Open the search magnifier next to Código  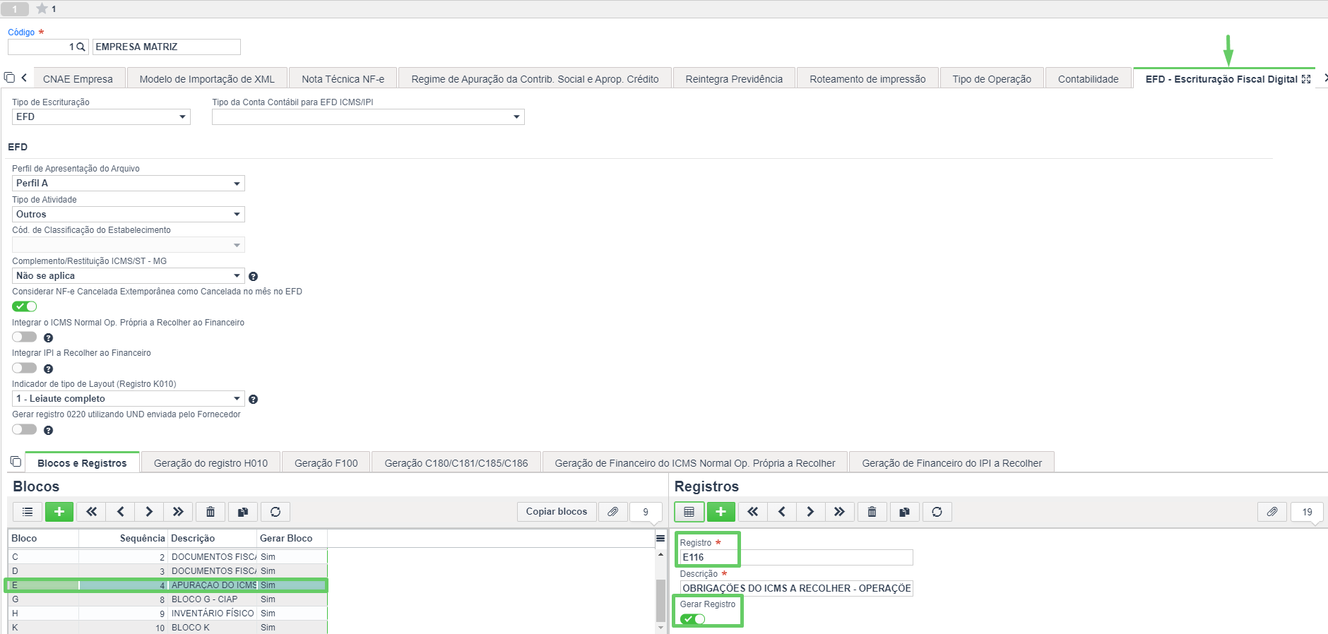pyautogui.click(x=81, y=47)
